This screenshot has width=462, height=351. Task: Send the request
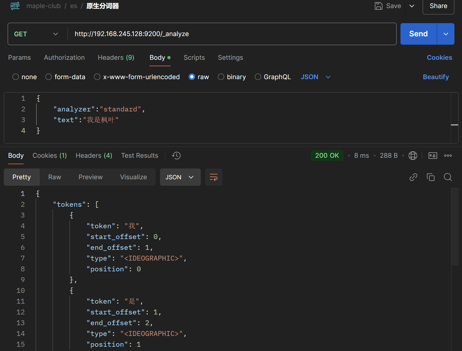point(418,34)
